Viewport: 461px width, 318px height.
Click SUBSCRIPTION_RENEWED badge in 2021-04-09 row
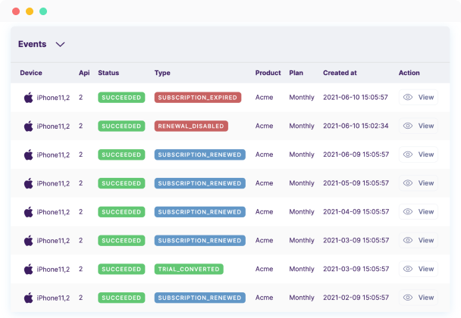pos(200,212)
